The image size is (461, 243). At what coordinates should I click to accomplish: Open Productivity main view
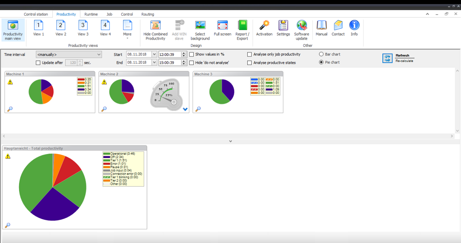(13, 30)
